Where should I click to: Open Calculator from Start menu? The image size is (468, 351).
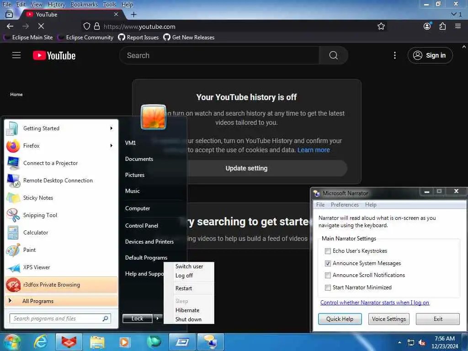pos(62,233)
